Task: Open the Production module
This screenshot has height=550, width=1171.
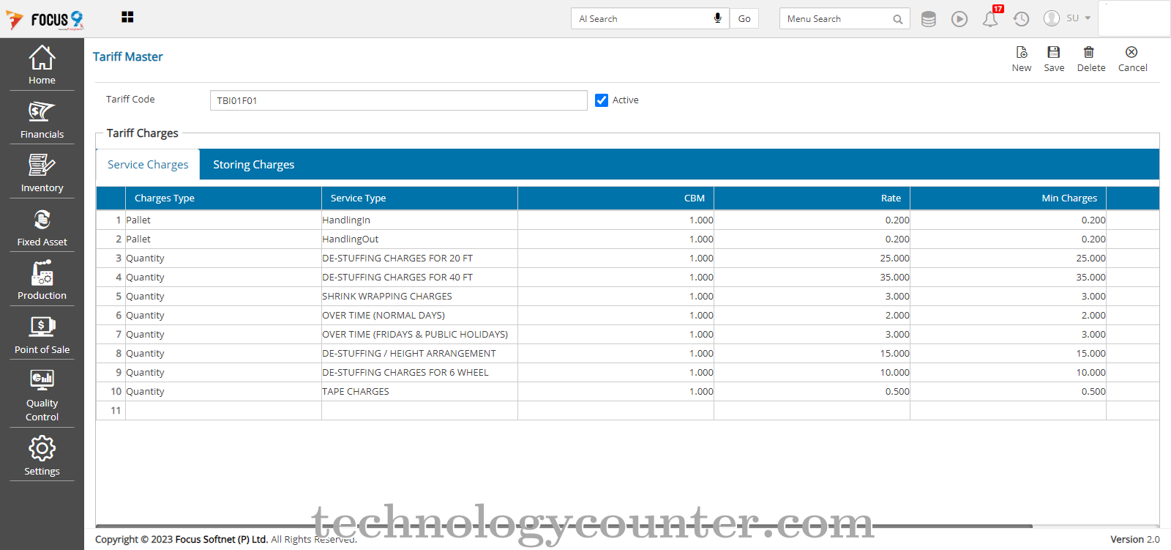Action: coord(42,280)
